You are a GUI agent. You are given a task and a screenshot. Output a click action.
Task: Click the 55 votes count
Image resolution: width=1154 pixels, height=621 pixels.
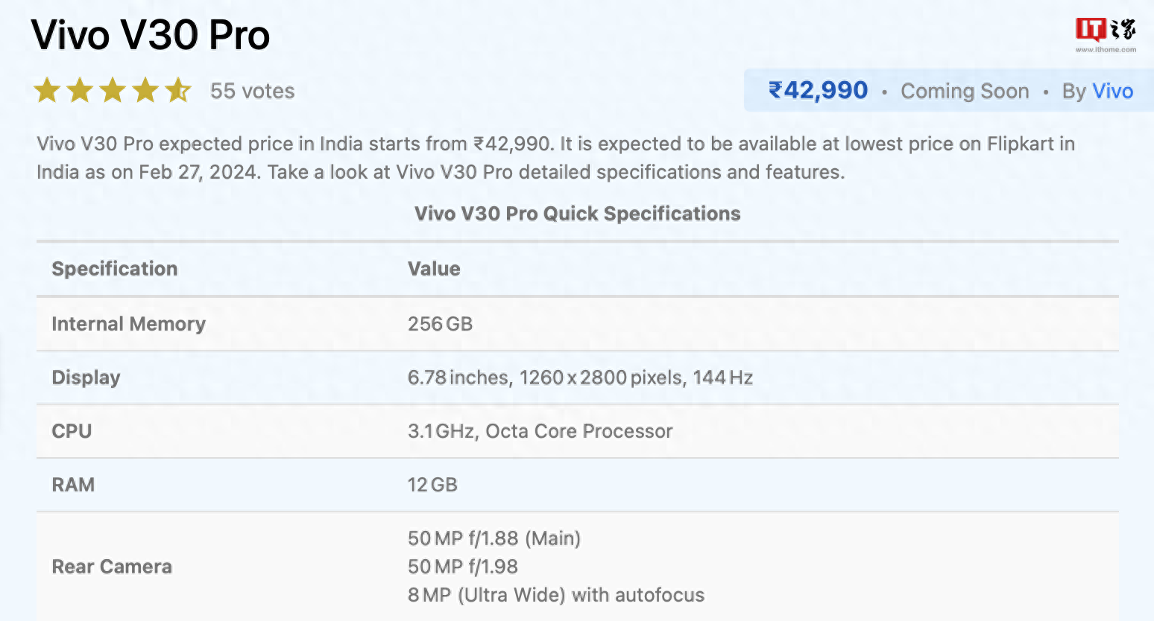click(252, 91)
